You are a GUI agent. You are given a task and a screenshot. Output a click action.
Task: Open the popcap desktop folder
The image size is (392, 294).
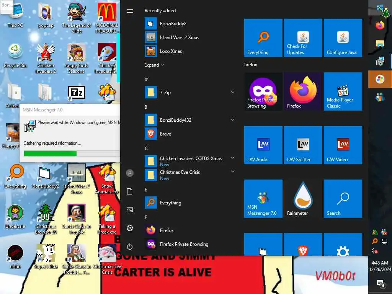click(46, 15)
